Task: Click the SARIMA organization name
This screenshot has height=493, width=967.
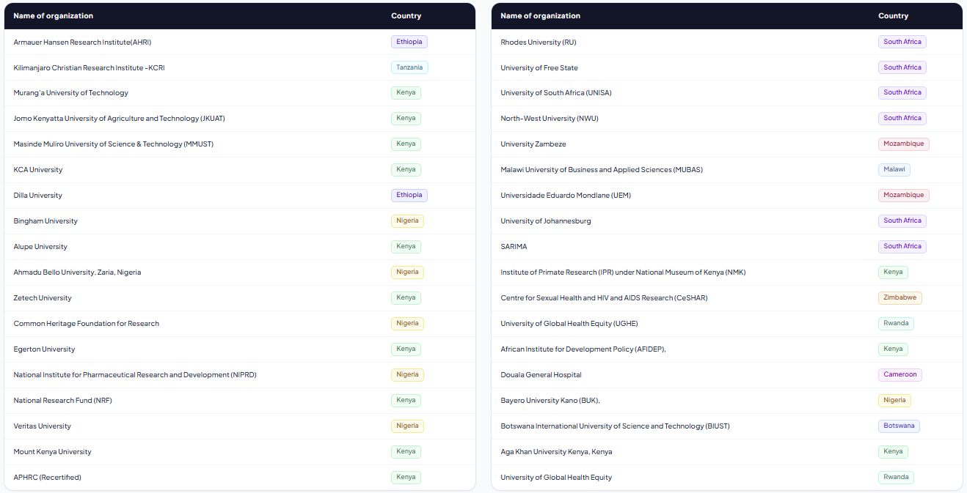Action: point(514,247)
